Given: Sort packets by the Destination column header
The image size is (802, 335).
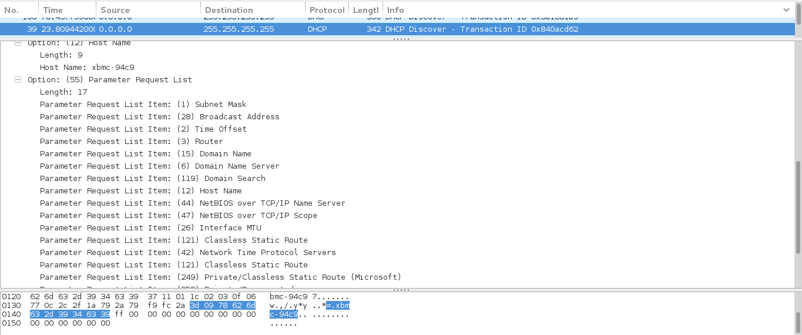Looking at the screenshot, I should [253, 10].
